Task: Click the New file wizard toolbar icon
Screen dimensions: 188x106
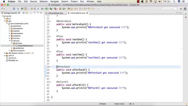Action: click(x=2, y=9)
